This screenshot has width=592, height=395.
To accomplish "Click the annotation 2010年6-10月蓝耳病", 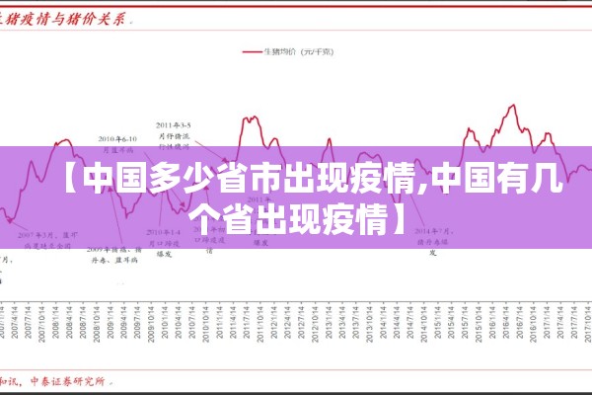I will coord(117,144).
